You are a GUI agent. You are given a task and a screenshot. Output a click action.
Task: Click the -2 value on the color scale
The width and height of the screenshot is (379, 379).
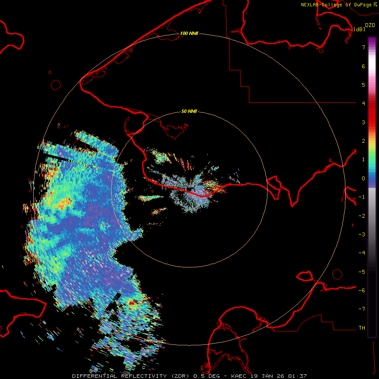(x=362, y=216)
